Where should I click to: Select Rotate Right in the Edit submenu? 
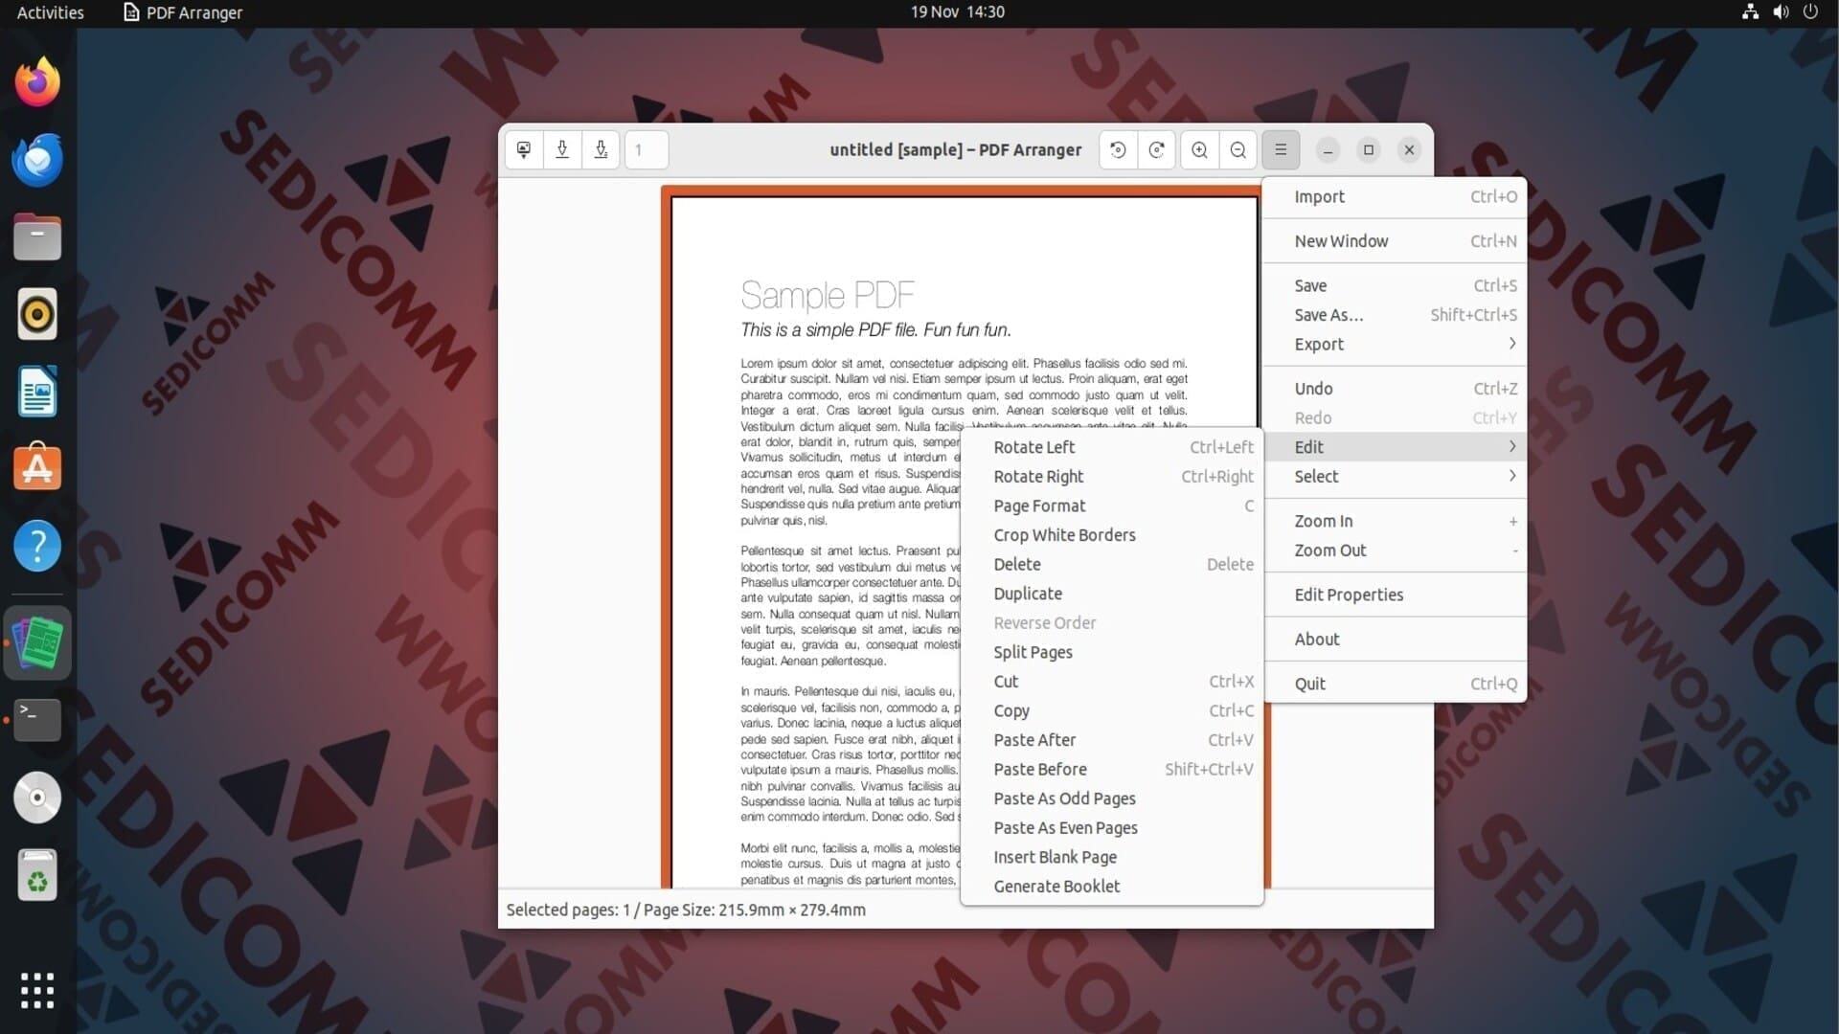coord(1112,477)
